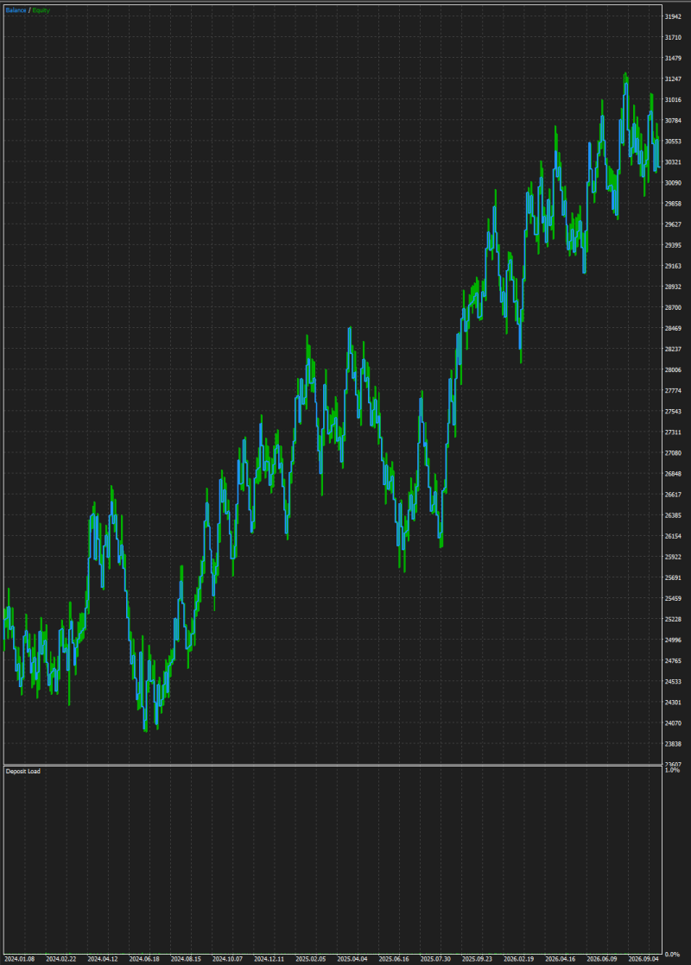This screenshot has width=691, height=965.
Task: Select the 2024.01.08 date label
Action: click(19, 959)
